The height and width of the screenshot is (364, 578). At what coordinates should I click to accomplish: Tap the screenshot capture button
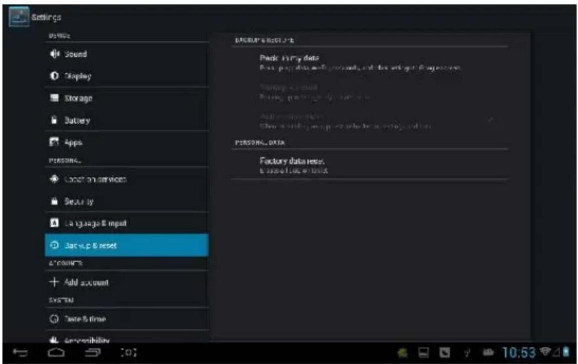(129, 353)
